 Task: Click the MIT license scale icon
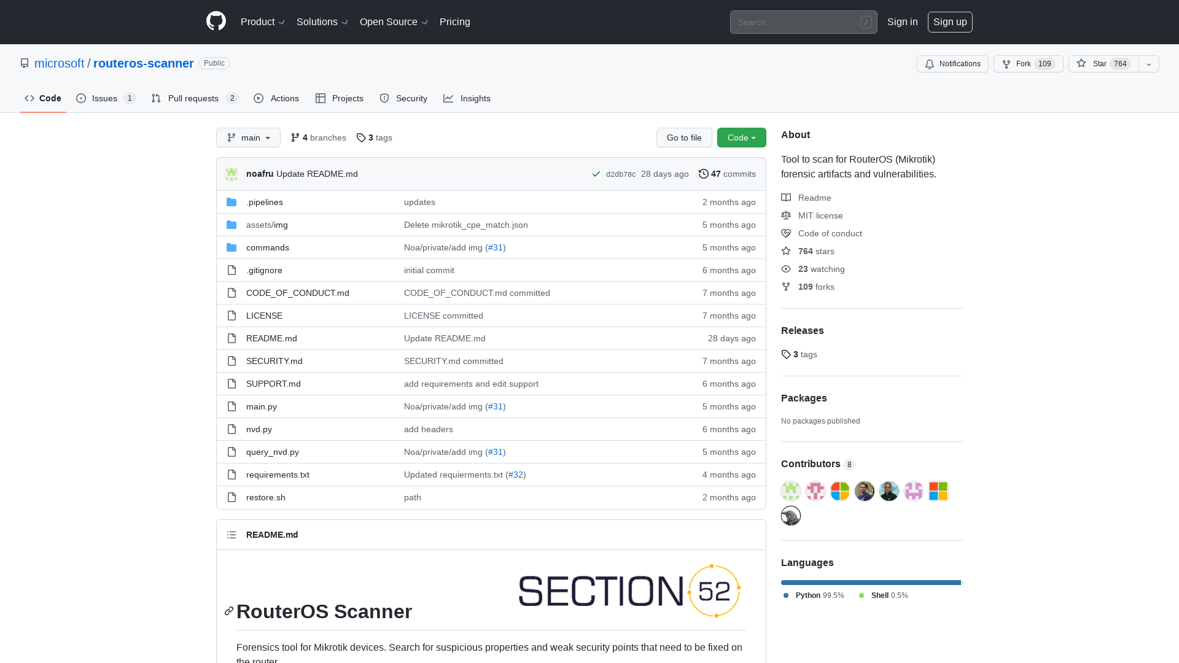coord(786,215)
